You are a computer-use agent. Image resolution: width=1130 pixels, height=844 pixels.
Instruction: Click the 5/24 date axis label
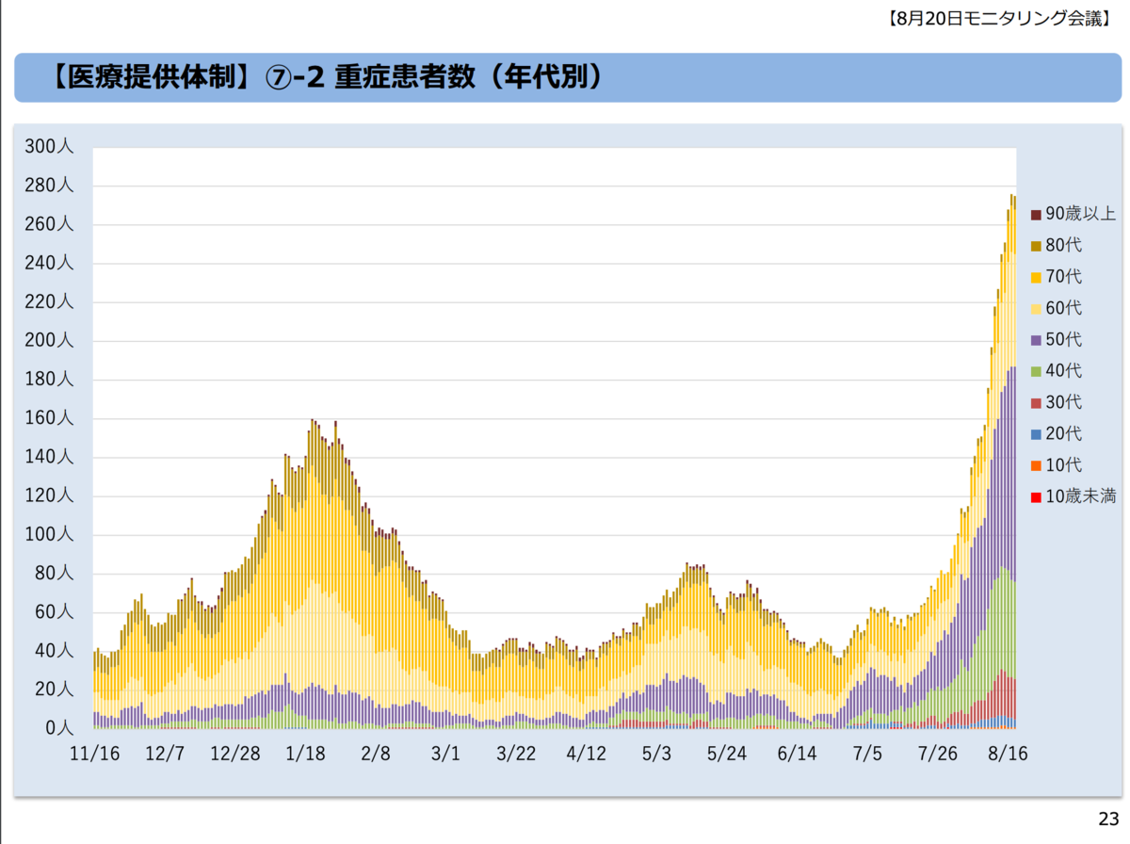(726, 755)
